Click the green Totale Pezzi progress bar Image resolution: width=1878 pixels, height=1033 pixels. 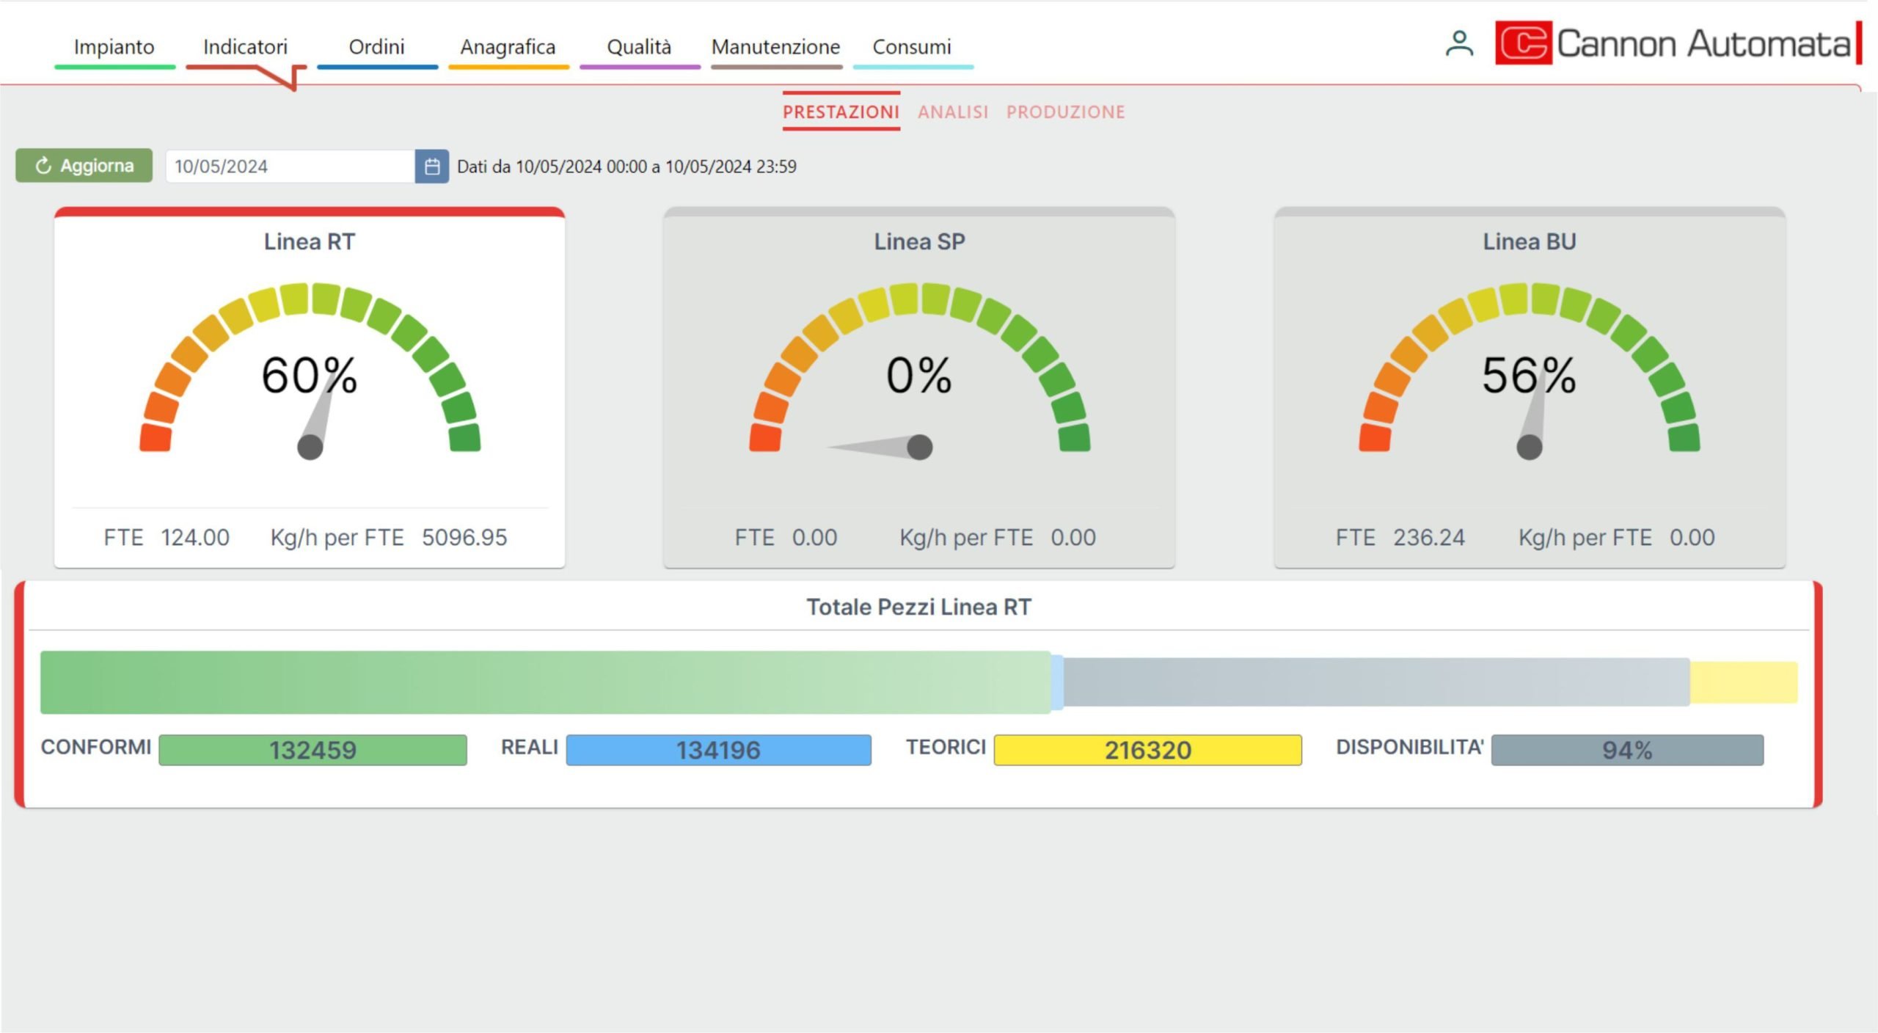[544, 682]
